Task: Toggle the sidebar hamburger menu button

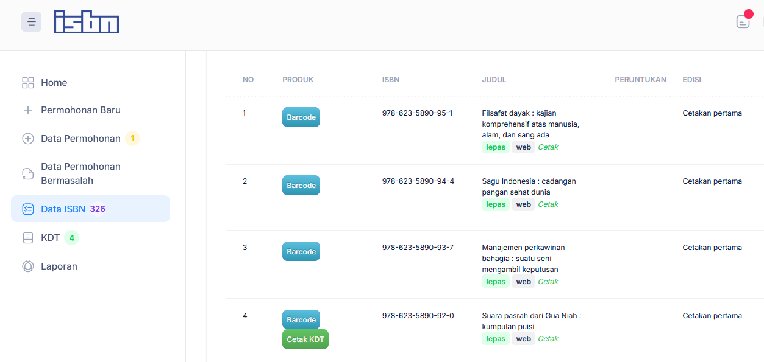Action: click(31, 22)
